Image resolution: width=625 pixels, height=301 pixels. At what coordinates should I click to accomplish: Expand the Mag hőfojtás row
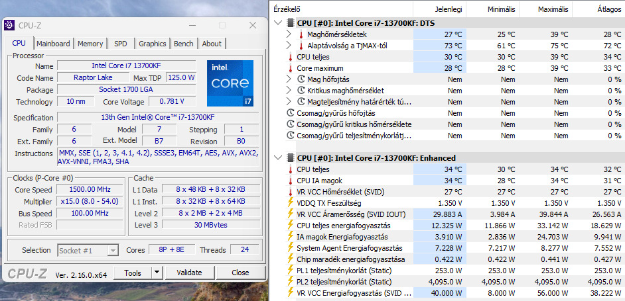click(x=289, y=79)
